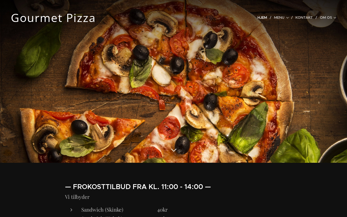Open the MENU navigation item
Viewport: 347px width, 217px height.
coord(279,18)
